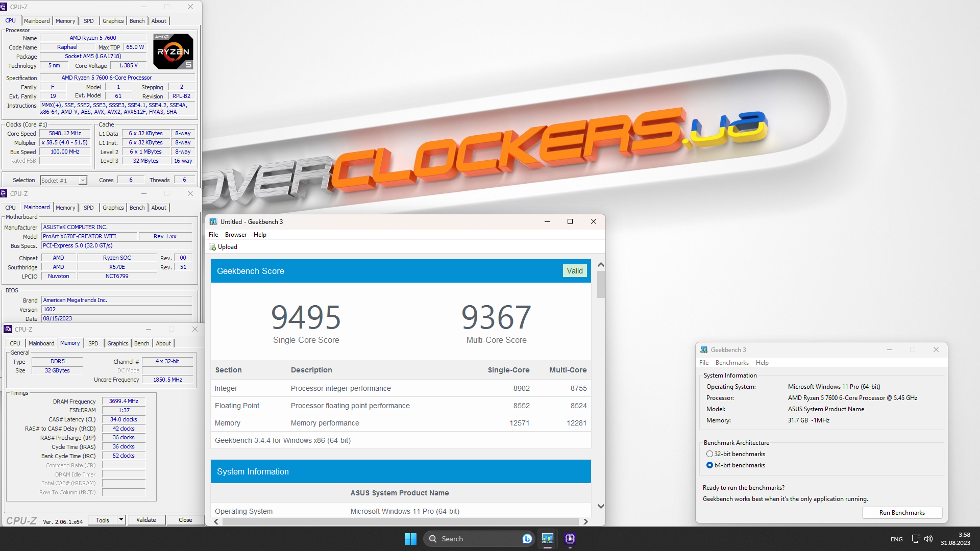The image size is (980, 551).
Task: Click the search magnifier in taskbar
Action: (433, 539)
